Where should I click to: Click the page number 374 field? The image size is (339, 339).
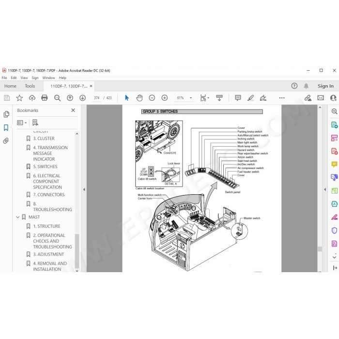click(97, 98)
